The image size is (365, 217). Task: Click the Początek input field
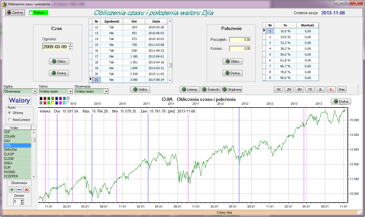pyautogui.click(x=240, y=40)
